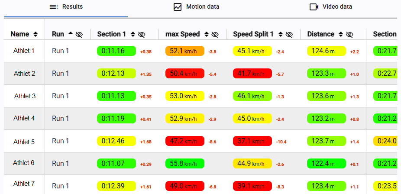
Task: Click the Results list icon
Action: point(54,7)
